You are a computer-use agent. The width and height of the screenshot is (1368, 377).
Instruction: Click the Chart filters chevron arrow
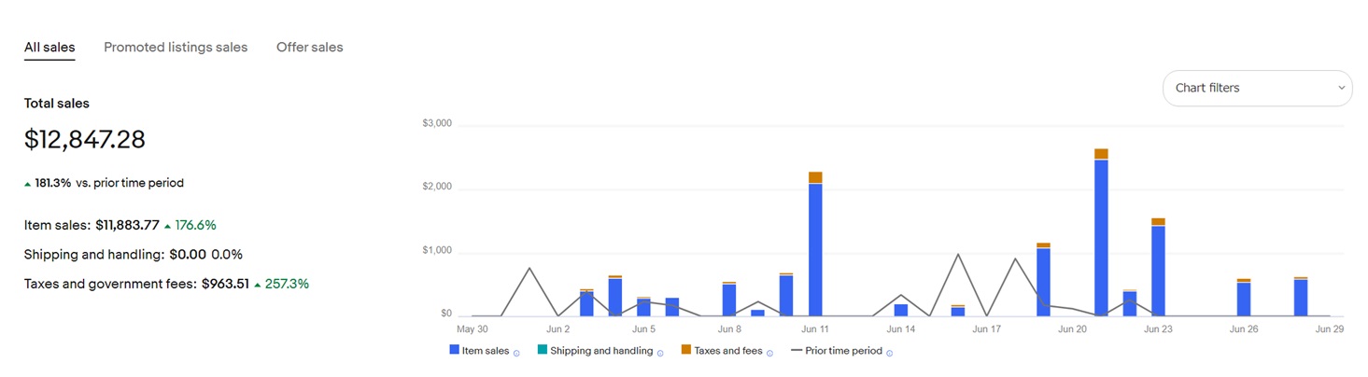tap(1341, 88)
